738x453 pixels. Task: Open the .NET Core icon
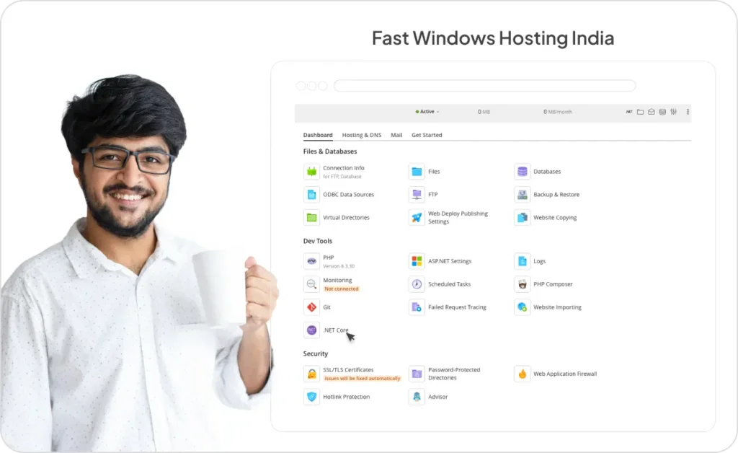tap(311, 330)
